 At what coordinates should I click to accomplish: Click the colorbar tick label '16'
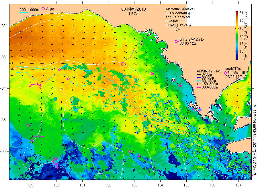[x=241, y=52]
